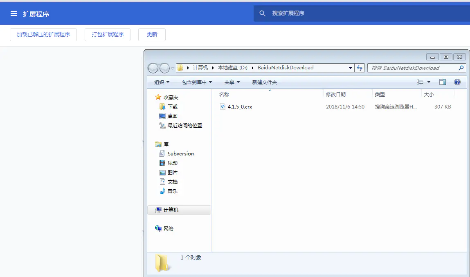This screenshot has height=277, width=470.
Task: Click 打包扩展程序 button
Action: pyautogui.click(x=108, y=35)
